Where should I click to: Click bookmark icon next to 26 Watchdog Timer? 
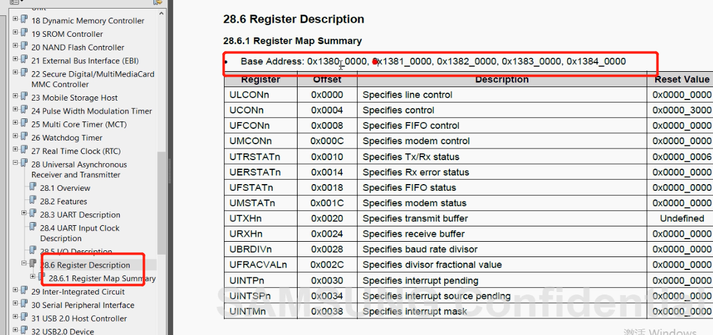click(24, 137)
